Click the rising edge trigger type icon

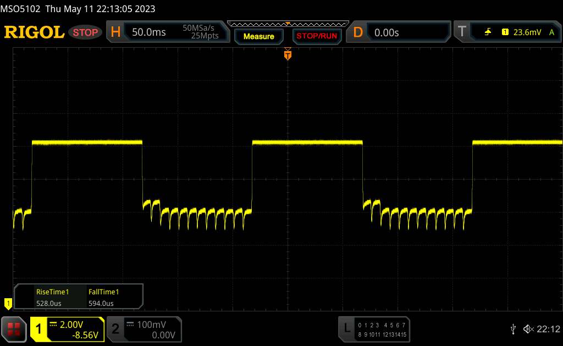tap(488, 32)
